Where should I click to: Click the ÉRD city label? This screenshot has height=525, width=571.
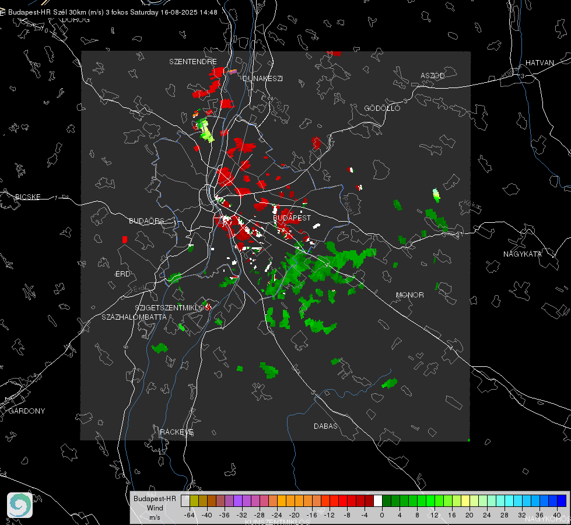[122, 274]
